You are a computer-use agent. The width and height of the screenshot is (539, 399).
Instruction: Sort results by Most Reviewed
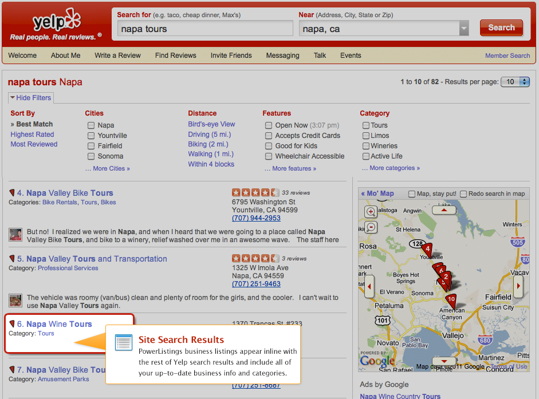[34, 144]
